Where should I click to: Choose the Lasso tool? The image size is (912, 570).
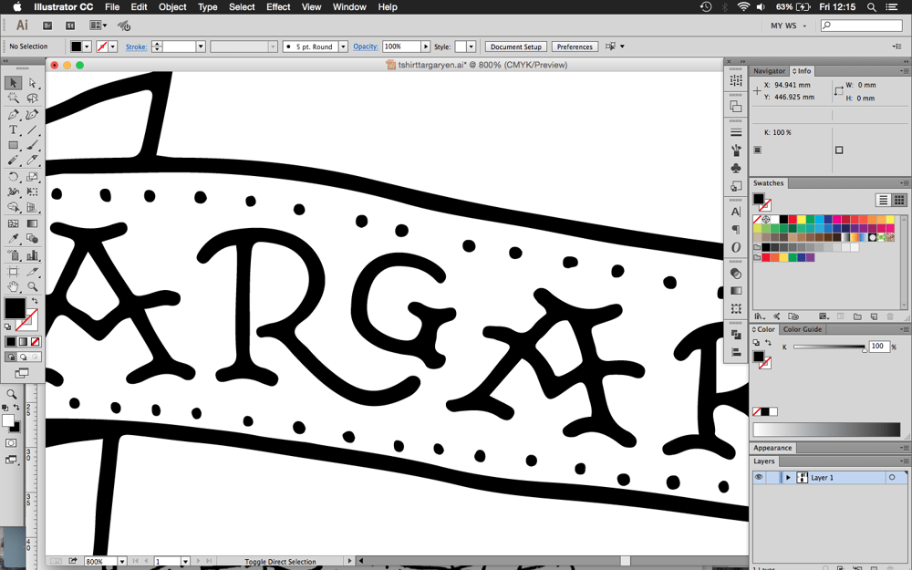click(32, 98)
